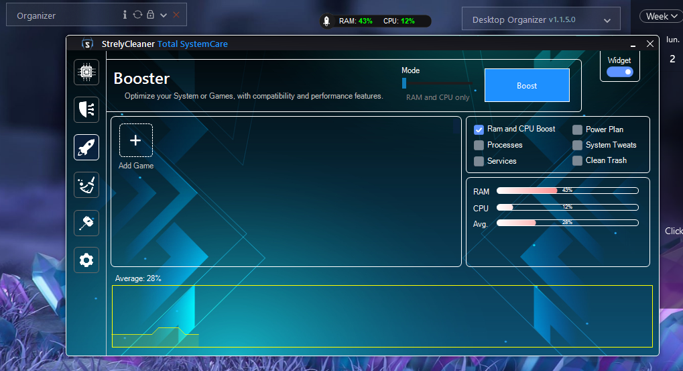683x371 pixels.
Task: Close the StrelyCleaner window
Action: pos(650,44)
